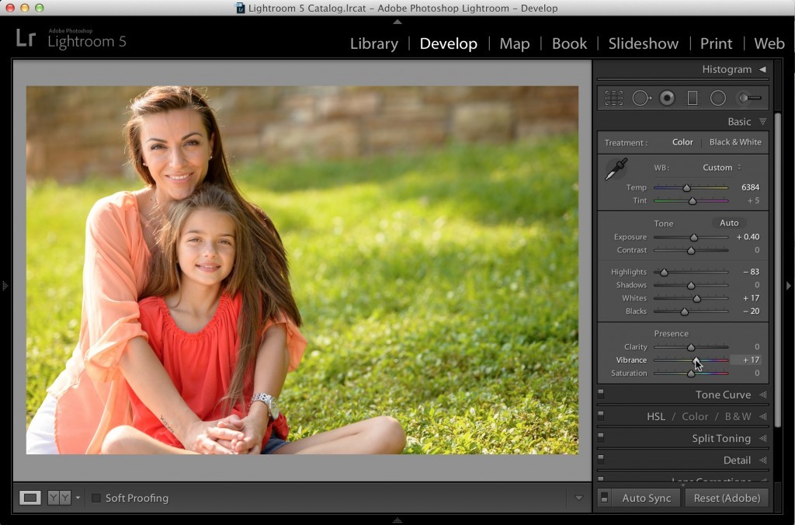The height and width of the screenshot is (525, 795).
Task: Click the Contrast slider handle
Action: [691, 251]
